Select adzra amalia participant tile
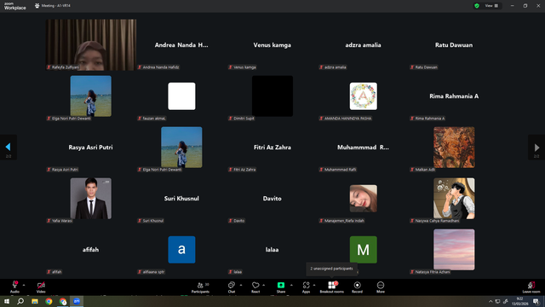Viewport: 545px width, 307px height. pos(363,45)
